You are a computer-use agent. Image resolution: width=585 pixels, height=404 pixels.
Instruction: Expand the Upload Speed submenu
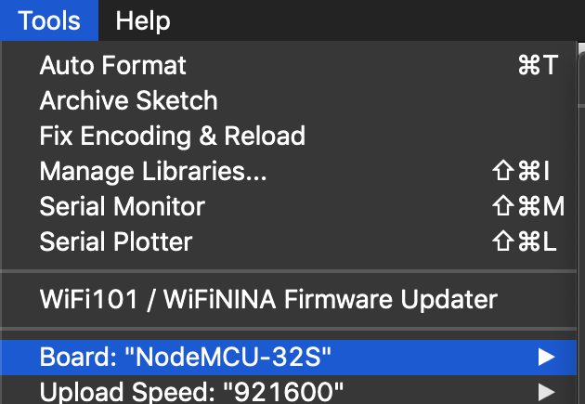pyautogui.click(x=192, y=392)
